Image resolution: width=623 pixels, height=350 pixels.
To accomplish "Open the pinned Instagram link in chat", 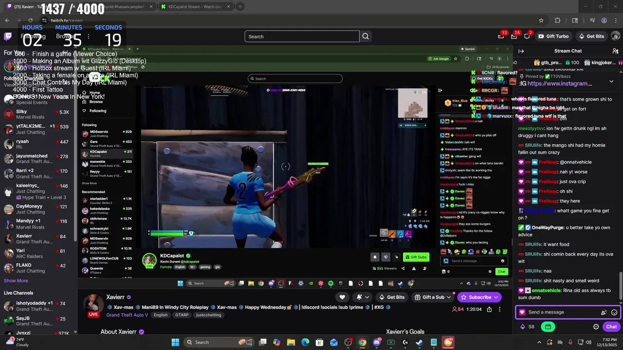I will 560,84.
